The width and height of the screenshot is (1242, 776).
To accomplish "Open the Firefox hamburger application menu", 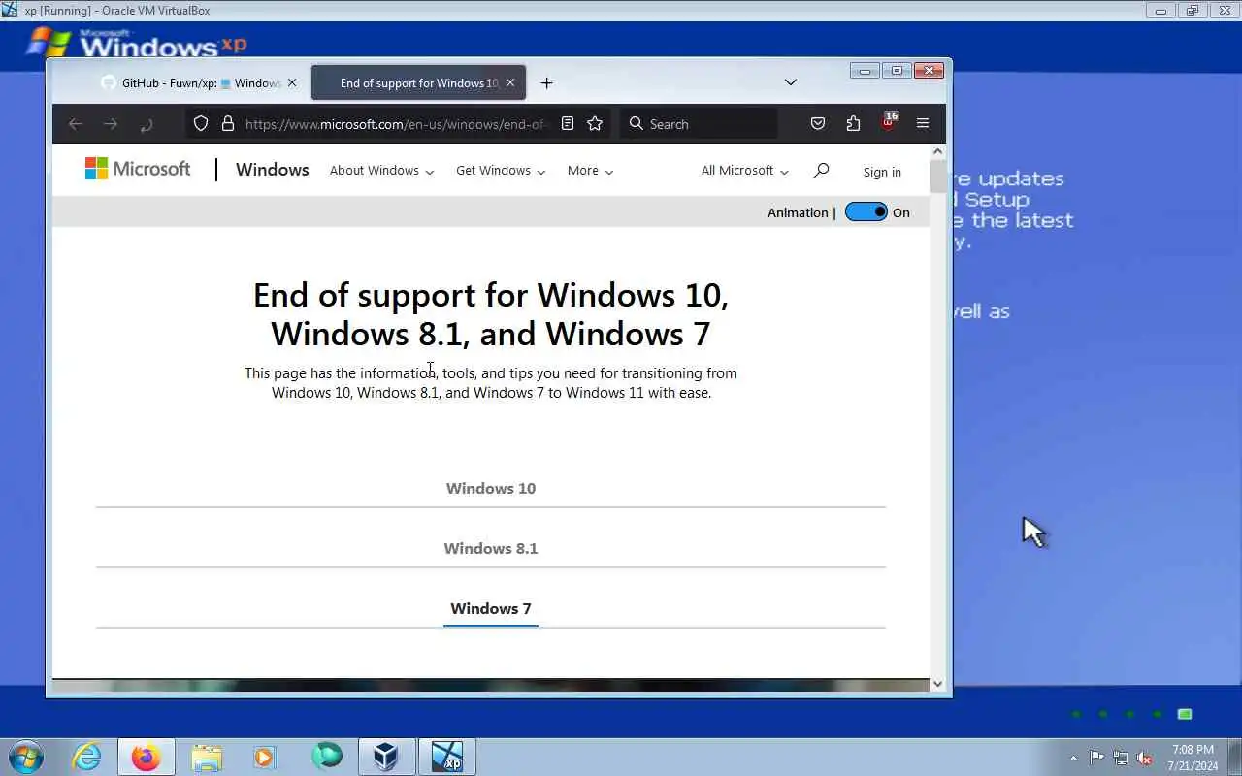I will pyautogui.click(x=923, y=123).
